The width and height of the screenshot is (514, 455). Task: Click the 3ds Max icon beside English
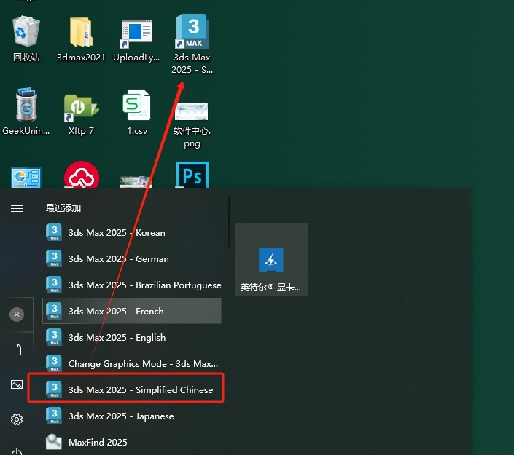[54, 337]
